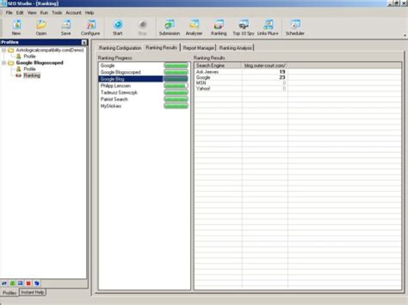Image resolution: width=408 pixels, height=305 pixels.
Task: Collapse the Astrologicalcompatibility.com tree node
Action: (3, 50)
